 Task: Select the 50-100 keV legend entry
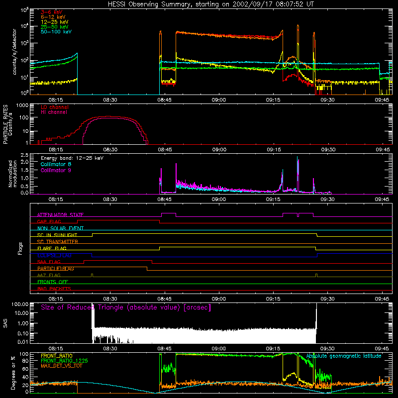pos(56,32)
